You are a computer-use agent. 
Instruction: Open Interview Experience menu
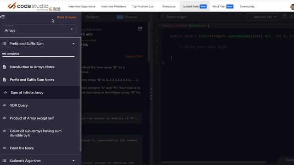(82, 6)
